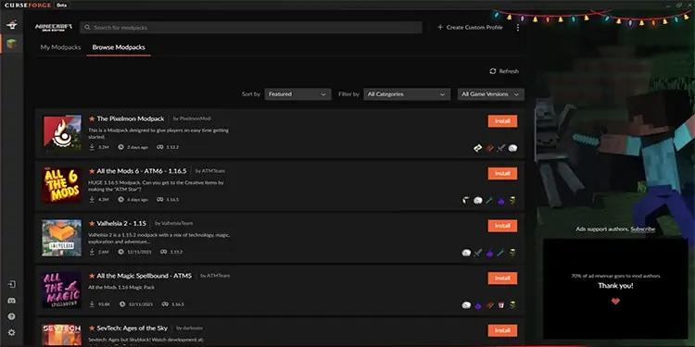Viewport: 695px width, 347px height.
Task: Open the Valhelsia 2 modpack thumbnail
Action: [x=61, y=238]
